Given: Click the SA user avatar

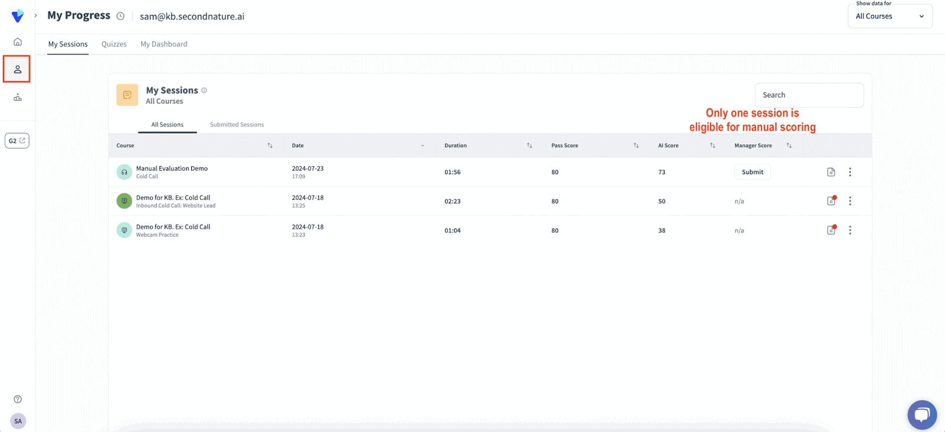Looking at the screenshot, I should pos(18,421).
